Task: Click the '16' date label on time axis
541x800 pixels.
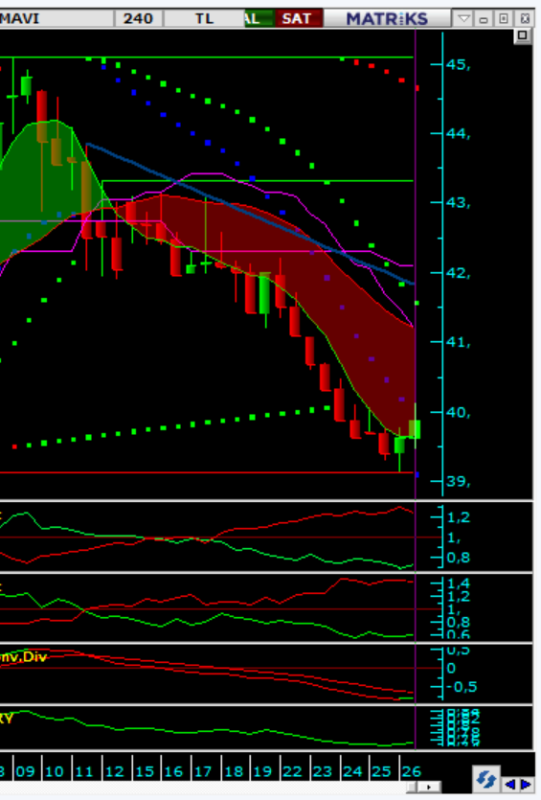Action: tap(173, 771)
